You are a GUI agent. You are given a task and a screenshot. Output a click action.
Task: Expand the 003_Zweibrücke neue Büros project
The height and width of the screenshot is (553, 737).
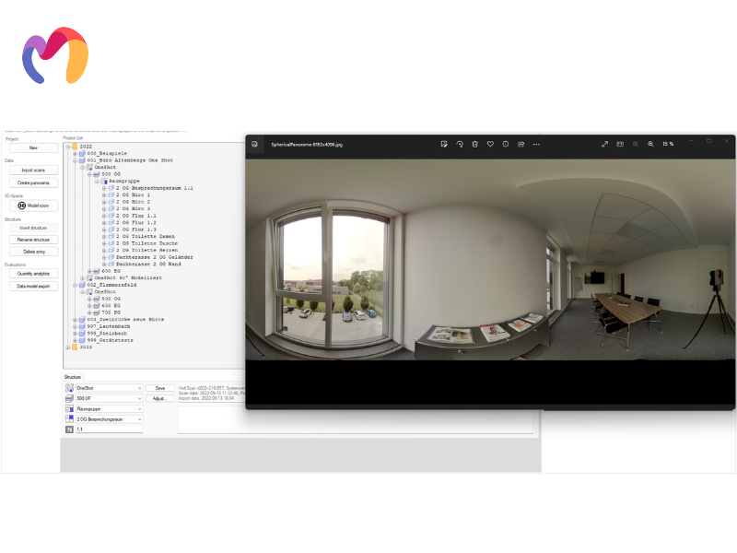pos(75,319)
